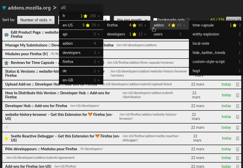
Task: Choose the addon entry with 4 visits
Action: pos(81,43)
